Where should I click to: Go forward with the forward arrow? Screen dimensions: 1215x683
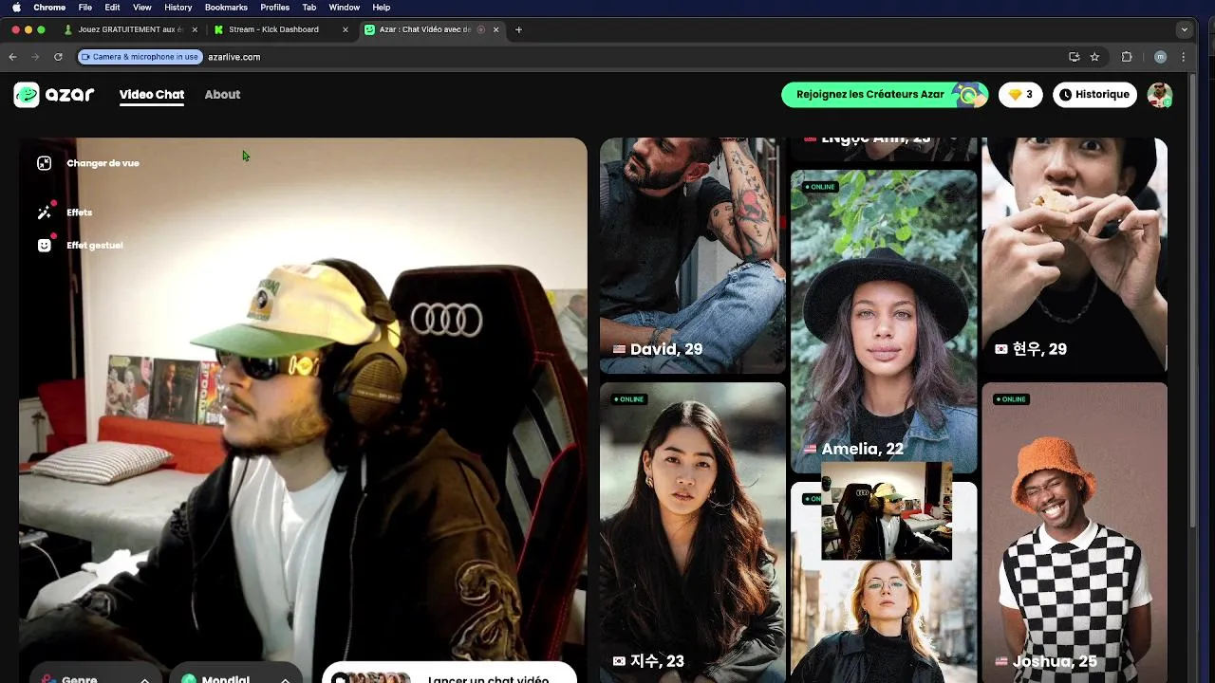coord(35,57)
